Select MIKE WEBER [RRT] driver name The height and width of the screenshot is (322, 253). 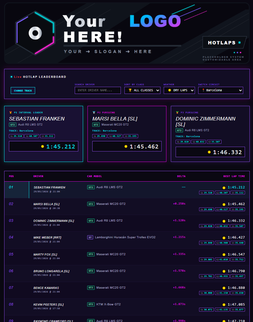click(47, 238)
